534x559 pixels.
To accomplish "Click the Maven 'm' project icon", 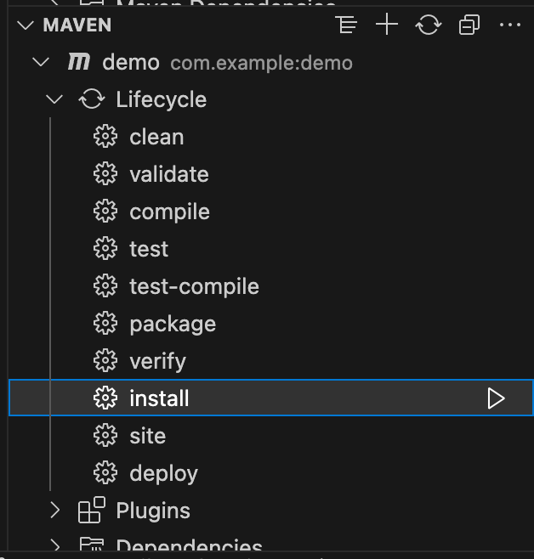I will 79,62.
